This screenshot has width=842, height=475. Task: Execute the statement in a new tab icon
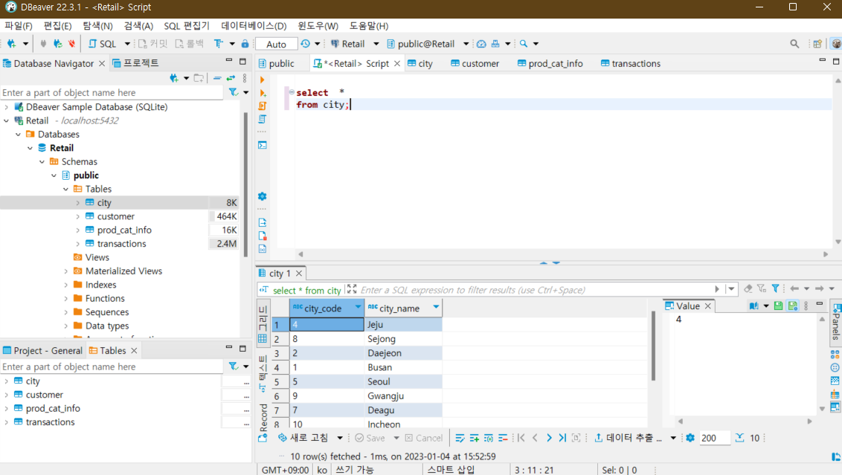click(262, 93)
